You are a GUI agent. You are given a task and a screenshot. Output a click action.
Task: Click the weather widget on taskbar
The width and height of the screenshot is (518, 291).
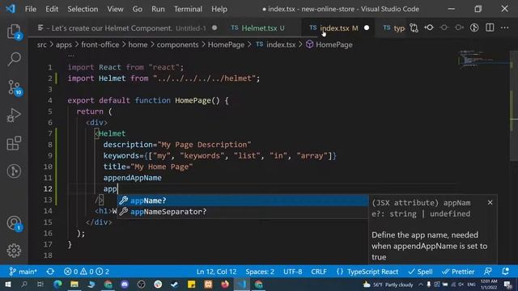388,285
